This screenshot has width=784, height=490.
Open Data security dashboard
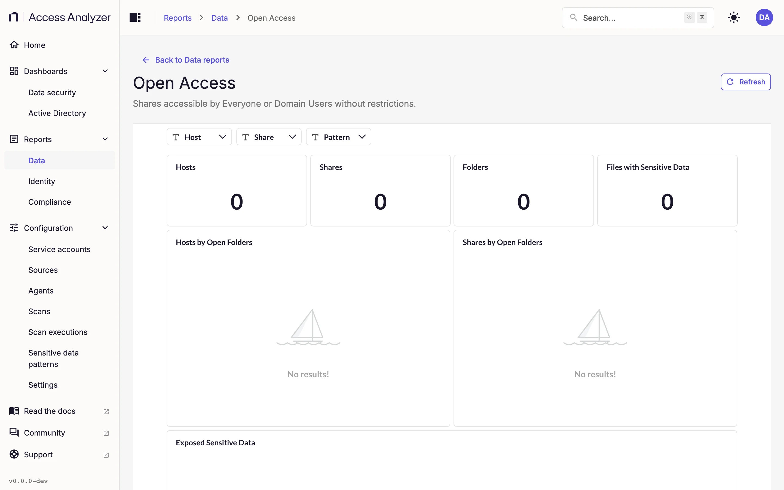tap(60, 93)
